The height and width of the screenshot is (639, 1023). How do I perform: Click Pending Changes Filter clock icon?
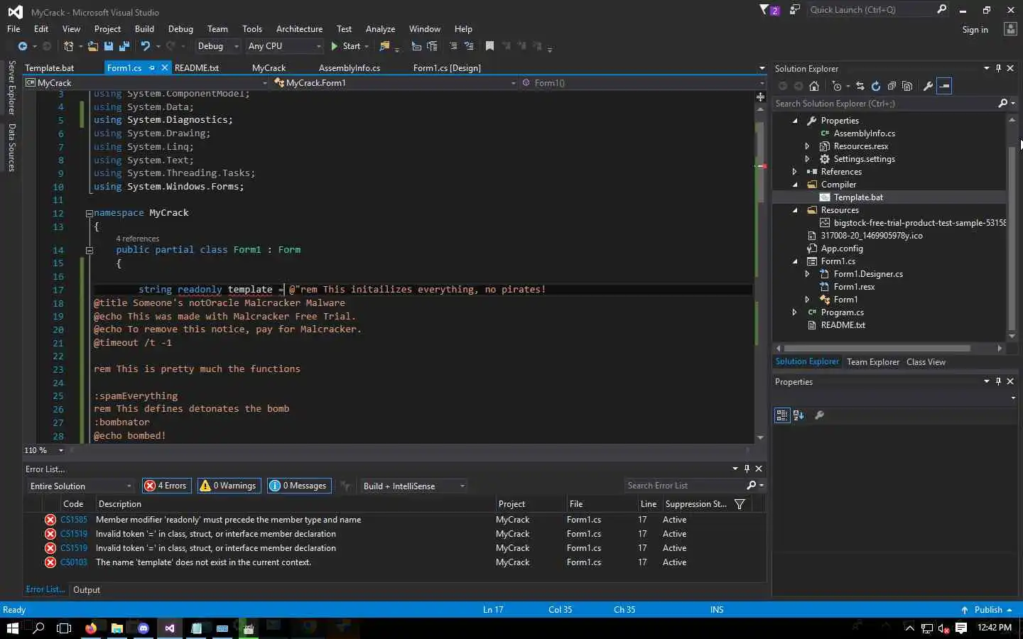[837, 86]
